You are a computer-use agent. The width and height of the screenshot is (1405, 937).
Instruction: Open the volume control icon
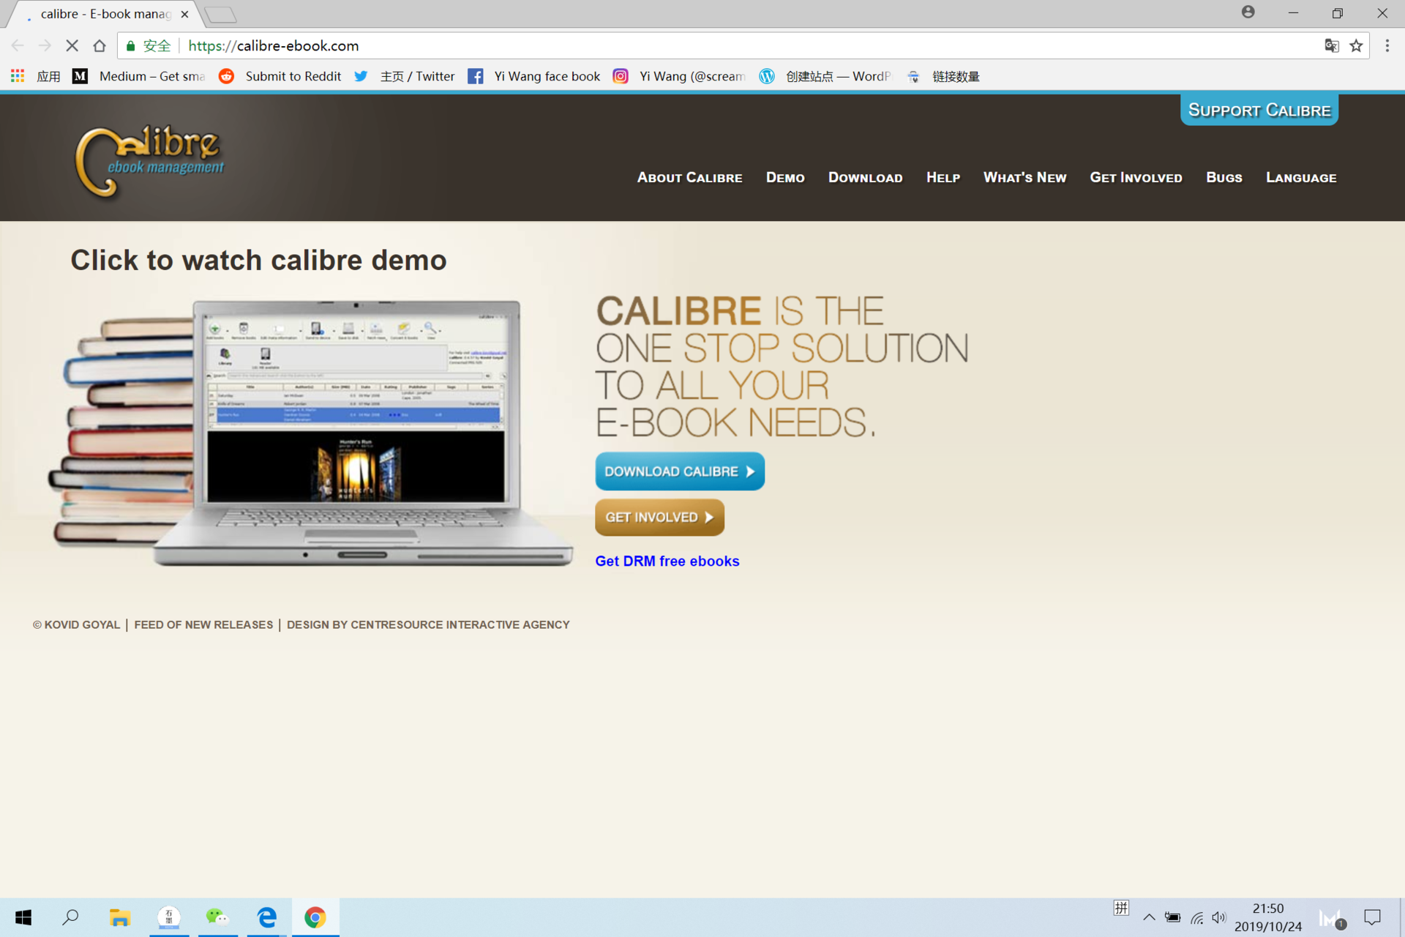click(1218, 917)
